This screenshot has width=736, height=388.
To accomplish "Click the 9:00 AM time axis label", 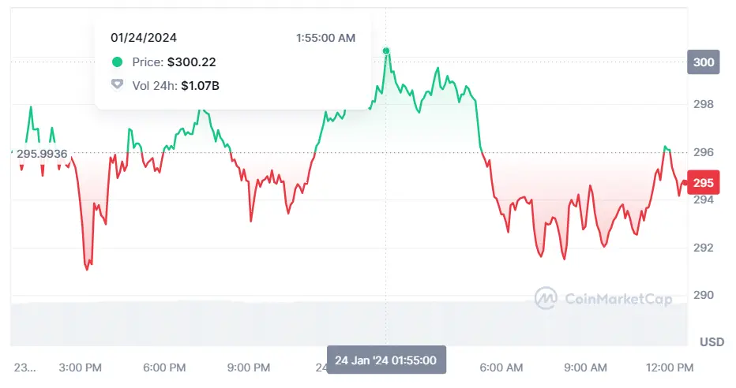I will tap(587, 367).
